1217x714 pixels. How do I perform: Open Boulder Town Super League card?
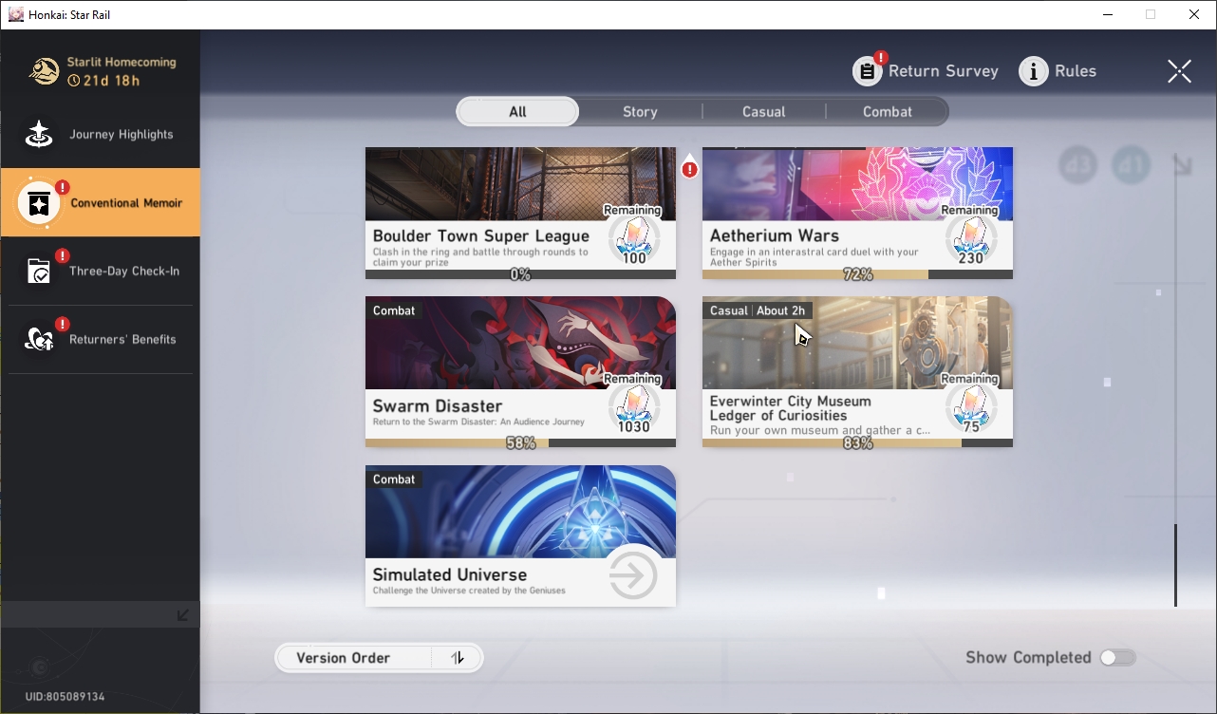coord(520,213)
